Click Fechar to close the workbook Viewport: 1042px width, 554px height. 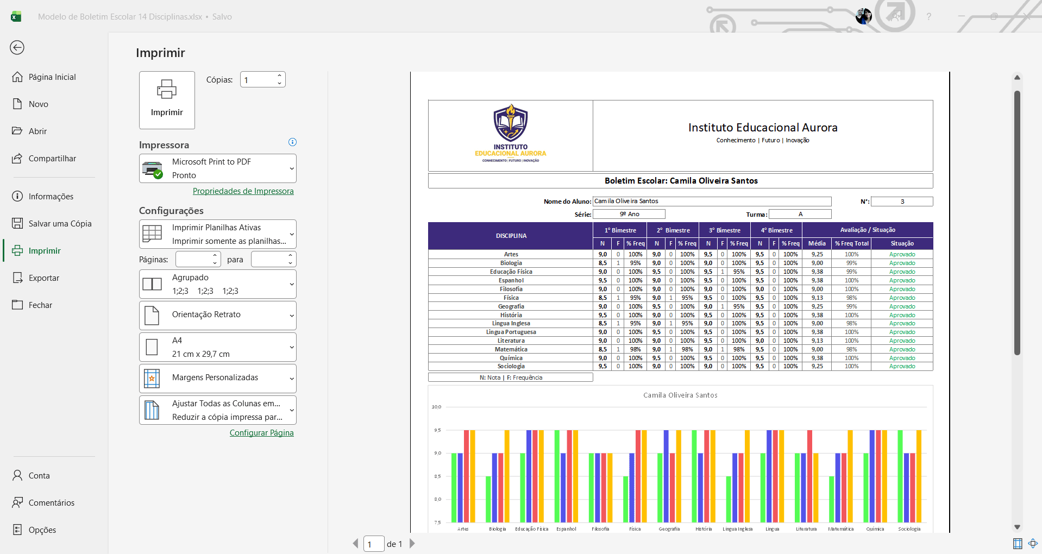41,305
